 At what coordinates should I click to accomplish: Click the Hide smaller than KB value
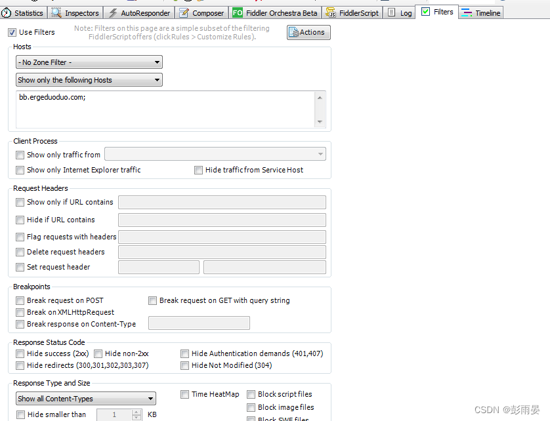click(x=115, y=414)
